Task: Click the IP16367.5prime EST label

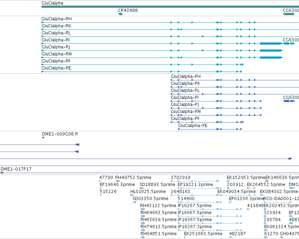Action: point(195,220)
